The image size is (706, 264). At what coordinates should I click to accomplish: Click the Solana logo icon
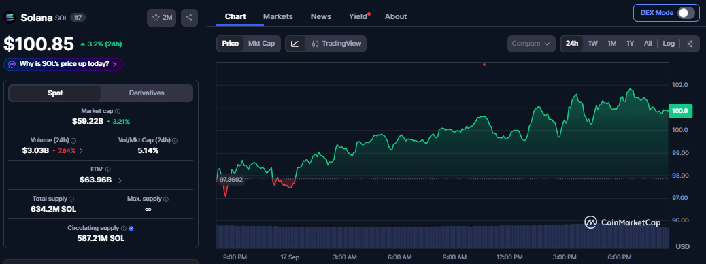click(10, 18)
